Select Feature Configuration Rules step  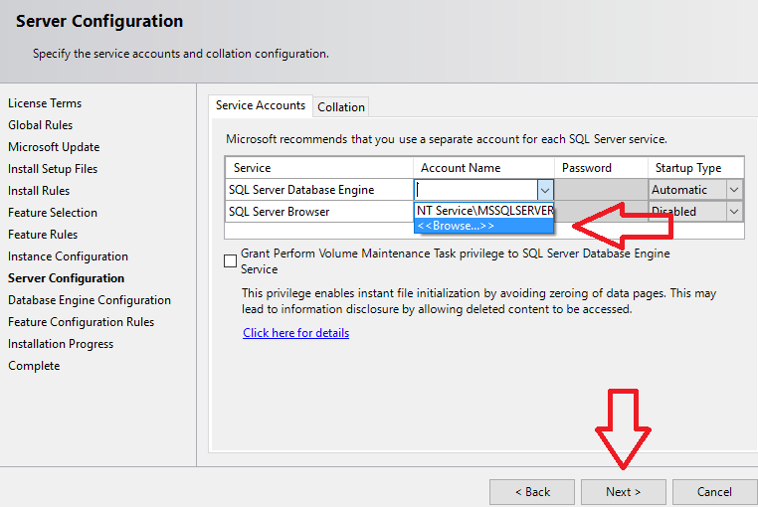pyautogui.click(x=82, y=322)
